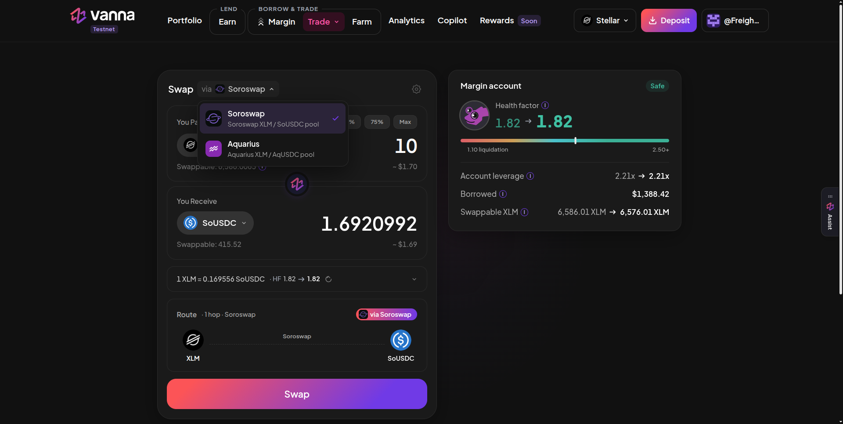Set pay amount to 75%
Image resolution: width=843 pixels, height=424 pixels.
(x=377, y=122)
